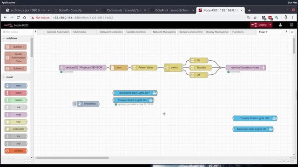298x167 pixels.
Task: Collapse all palette categories button
Action: click(26, 161)
